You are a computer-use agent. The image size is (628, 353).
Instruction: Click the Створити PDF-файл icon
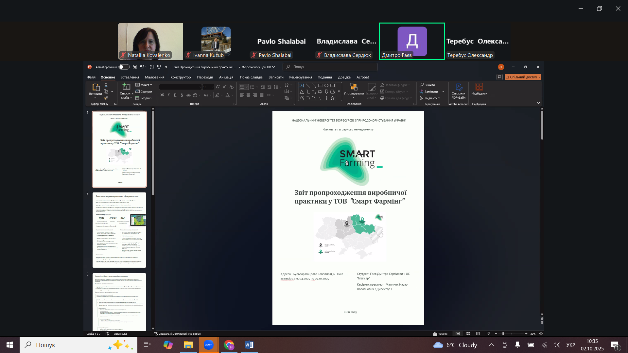point(458,88)
